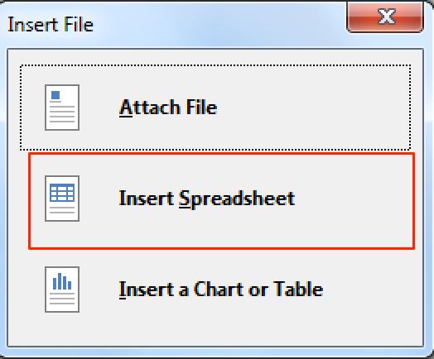Click the word "Spreadsheet" in the second option

point(237,199)
